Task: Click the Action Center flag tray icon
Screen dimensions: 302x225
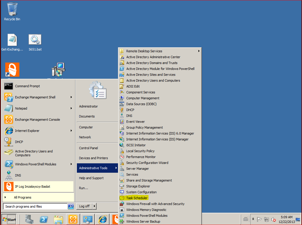Action: (x=259, y=219)
